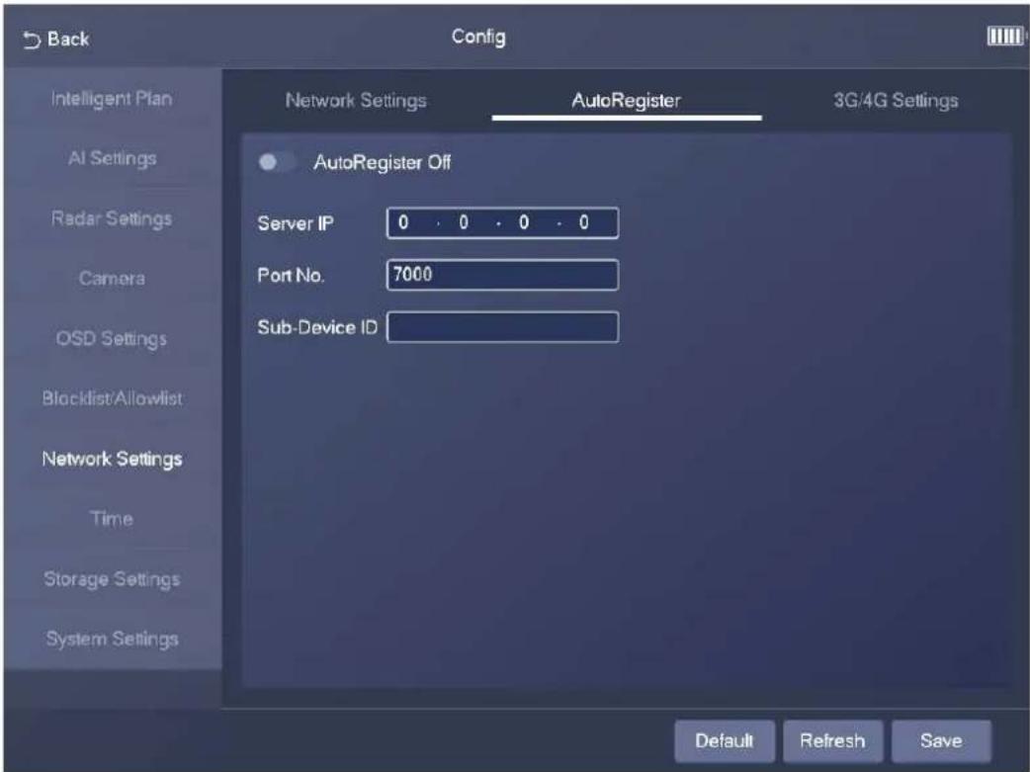Viewport: 1030px width, 772px height.
Task: Click the AutoRegister Off label
Action: pyautogui.click(x=383, y=162)
